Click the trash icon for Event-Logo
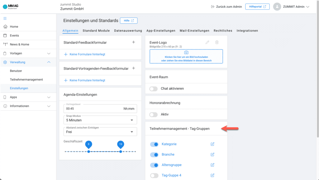 pos(217,42)
